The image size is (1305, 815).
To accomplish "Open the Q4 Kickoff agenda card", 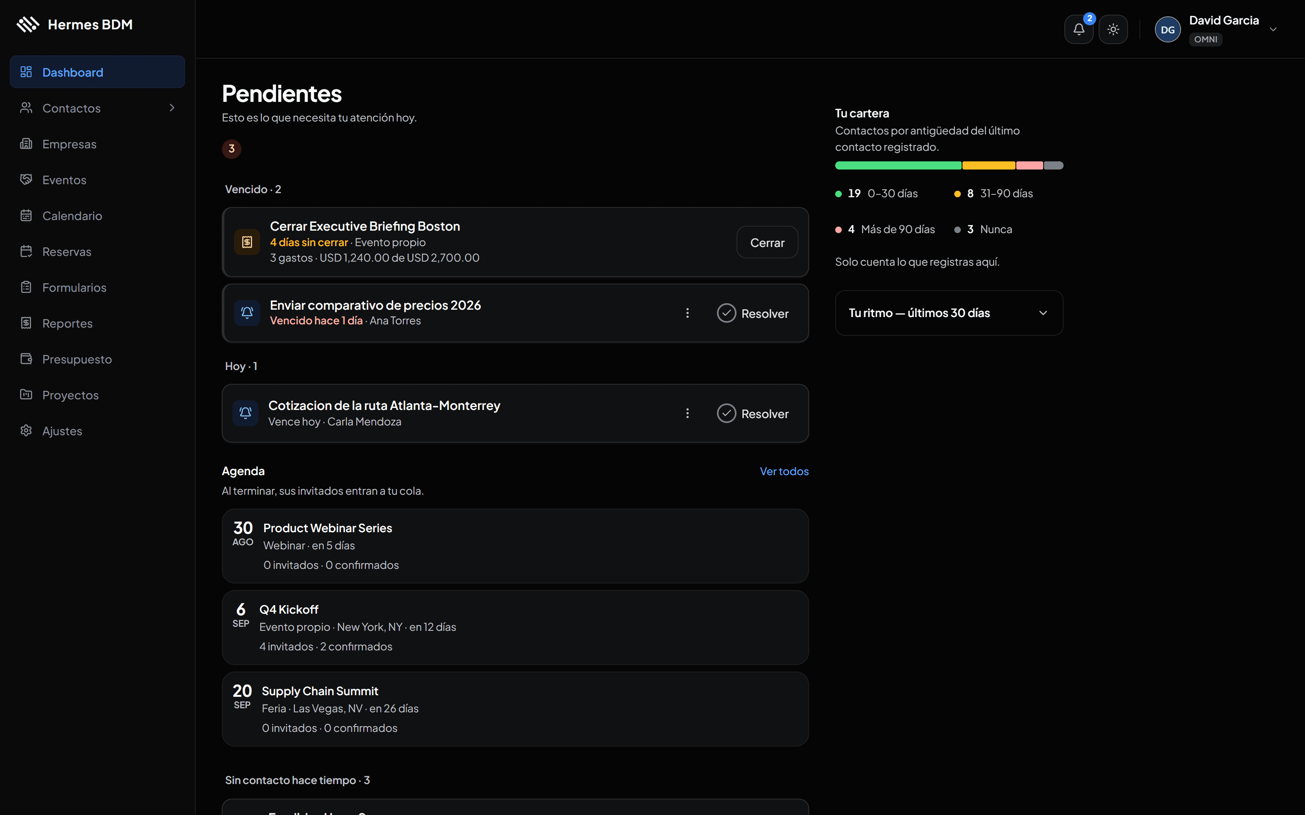I will tap(515, 628).
